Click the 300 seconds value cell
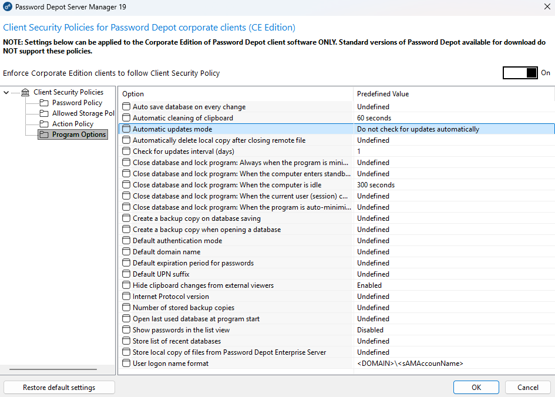The width and height of the screenshot is (555, 397). (x=375, y=185)
